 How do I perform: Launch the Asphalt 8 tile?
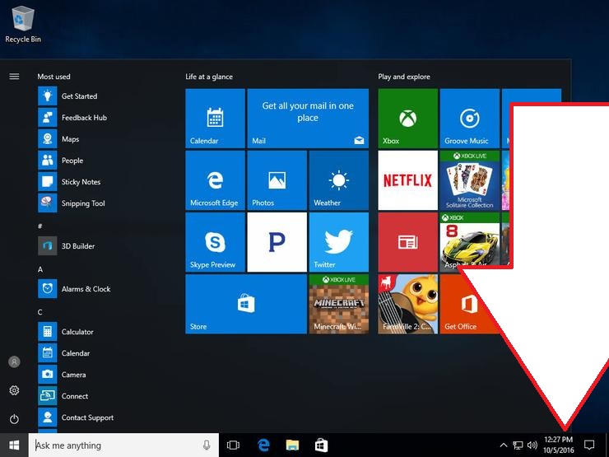pos(470,242)
